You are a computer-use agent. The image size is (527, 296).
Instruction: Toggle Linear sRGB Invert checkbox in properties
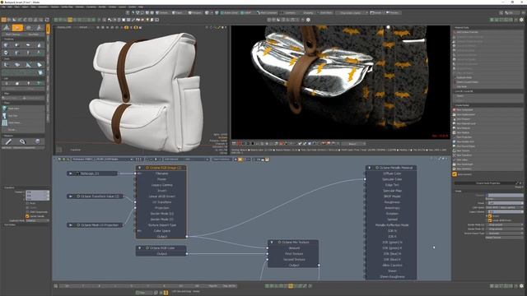490,220
